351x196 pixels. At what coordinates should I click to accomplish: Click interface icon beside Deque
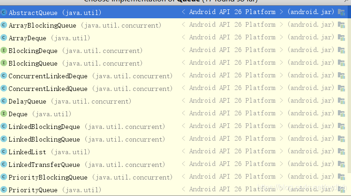click(x=4, y=113)
